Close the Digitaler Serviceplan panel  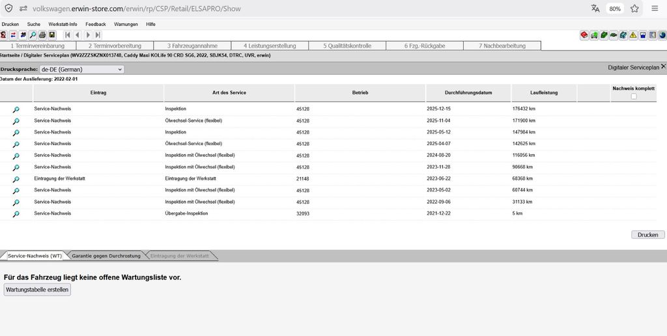click(663, 66)
